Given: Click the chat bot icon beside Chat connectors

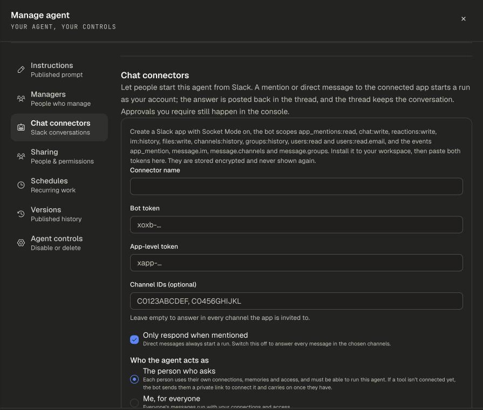Looking at the screenshot, I should [x=21, y=127].
